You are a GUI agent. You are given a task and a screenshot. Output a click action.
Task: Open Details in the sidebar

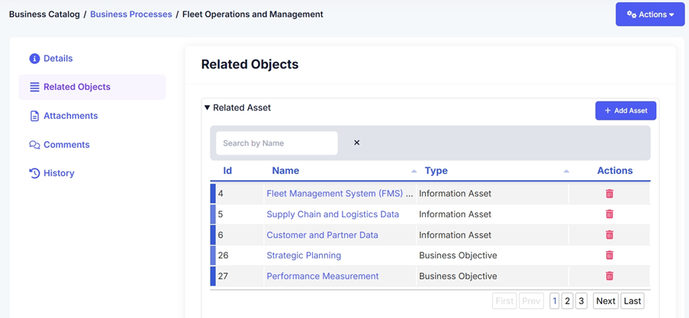point(57,59)
